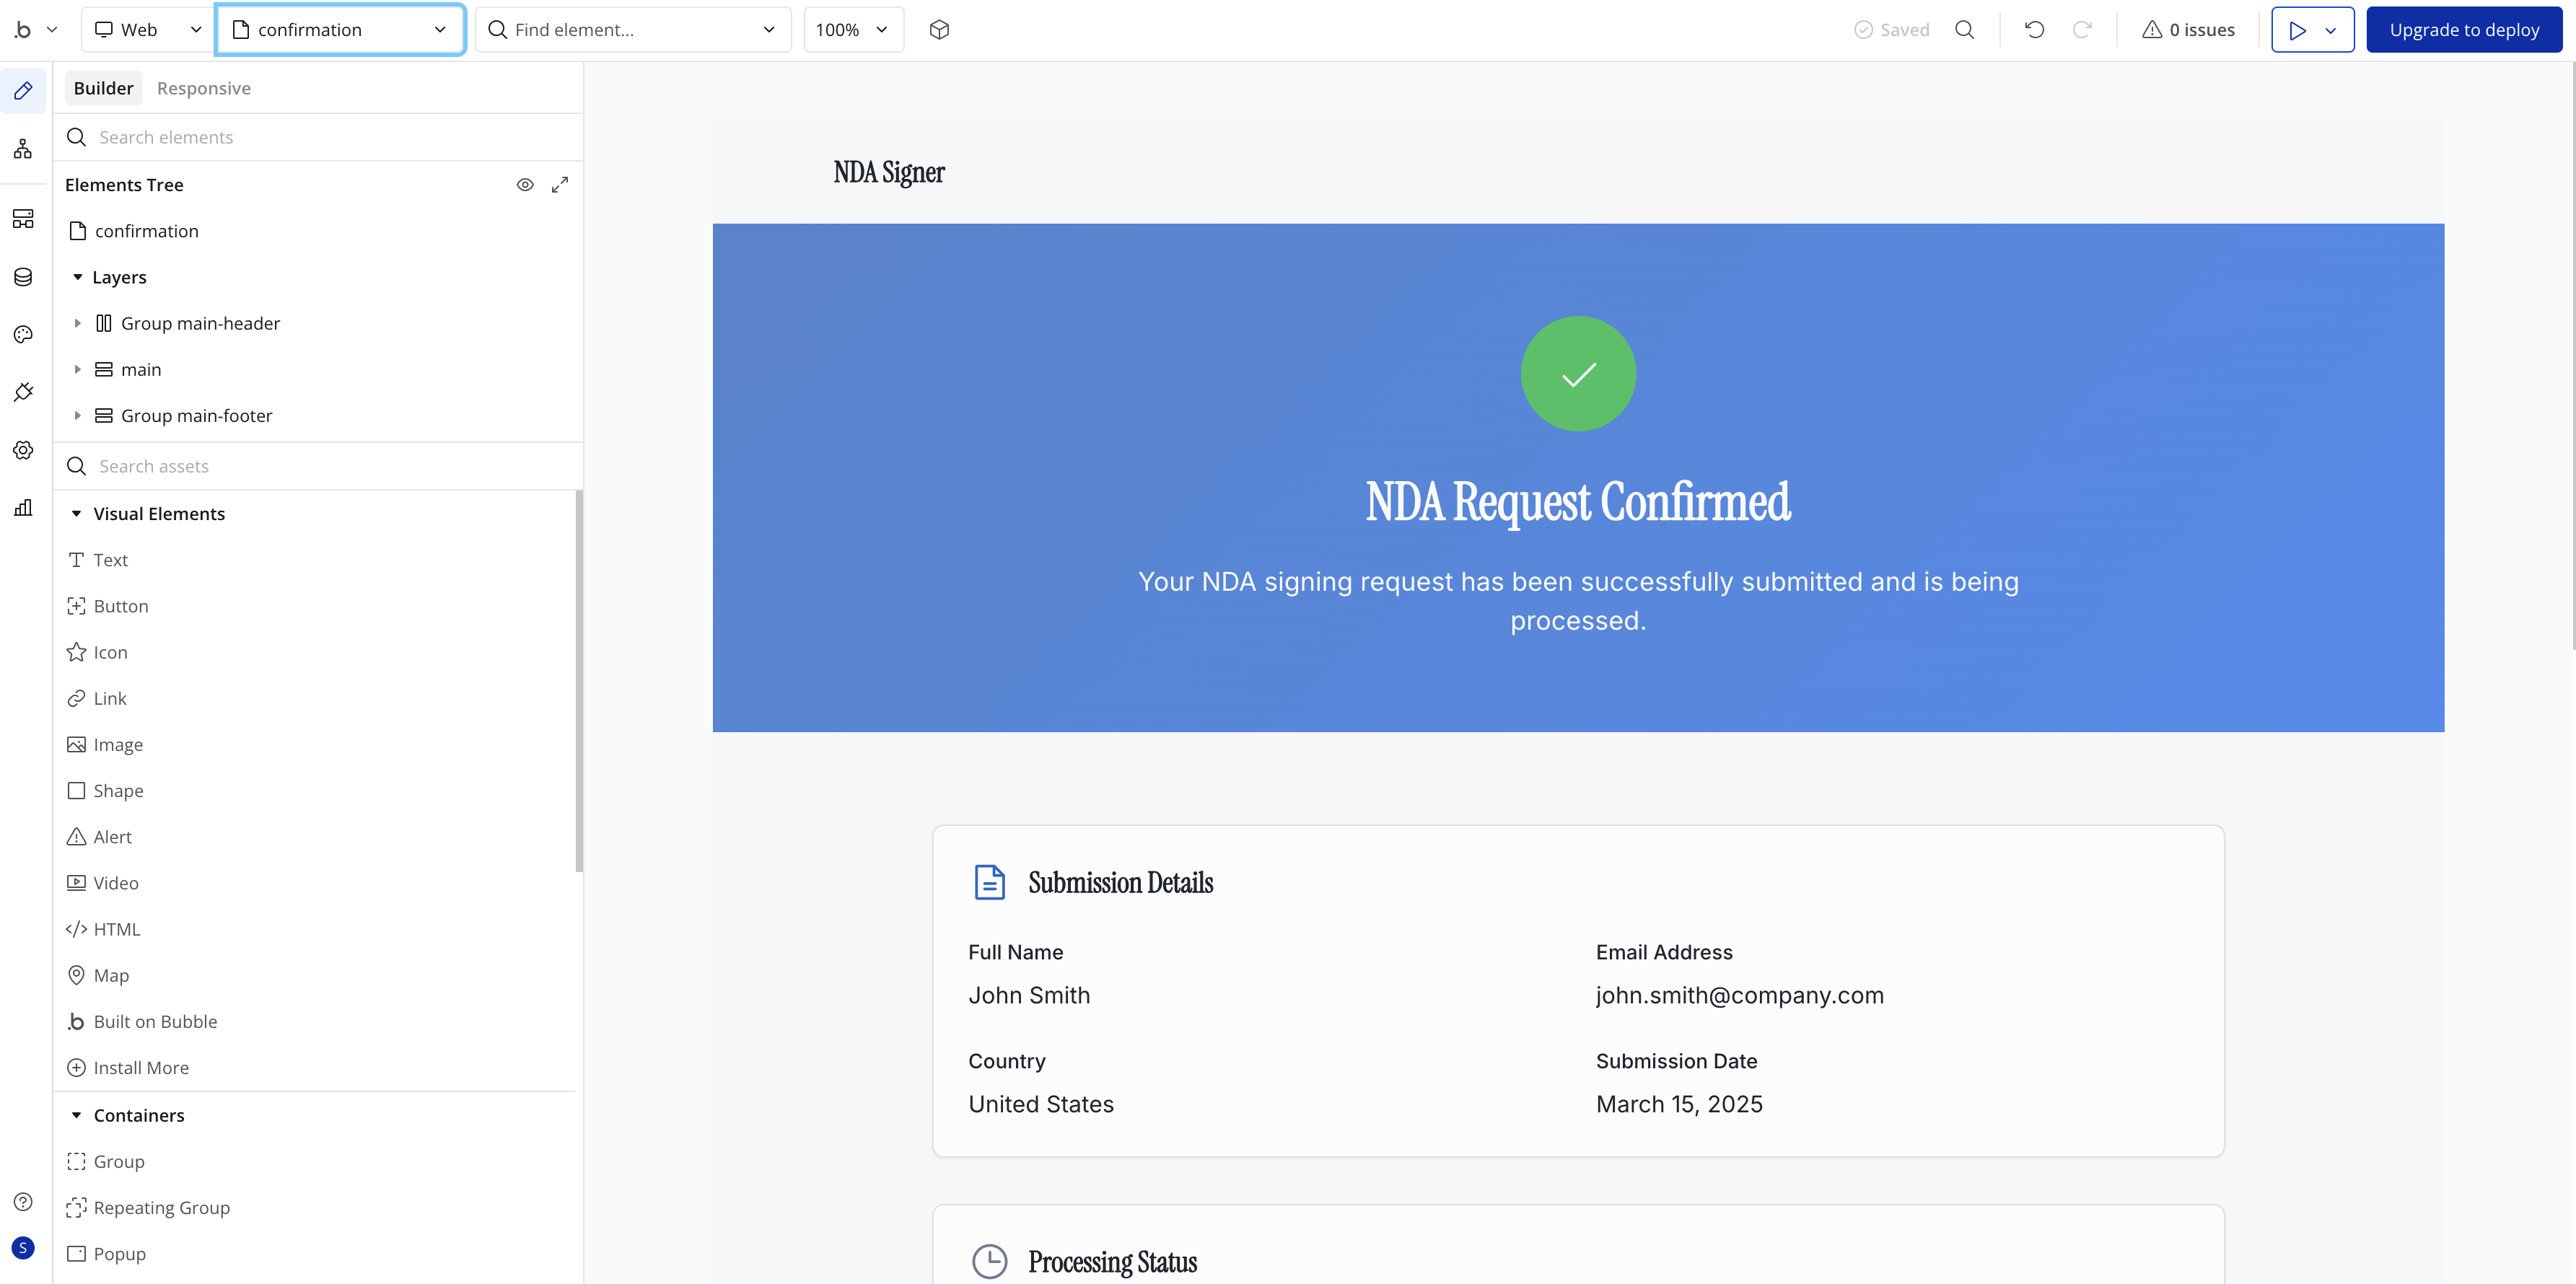Screen dimensions: 2576x1284
Task: Toggle Elements Tree visibility eye icon
Action: click(x=525, y=185)
